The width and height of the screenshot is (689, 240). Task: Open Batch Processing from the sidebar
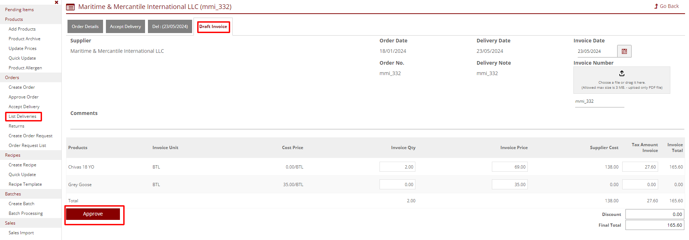(x=26, y=213)
